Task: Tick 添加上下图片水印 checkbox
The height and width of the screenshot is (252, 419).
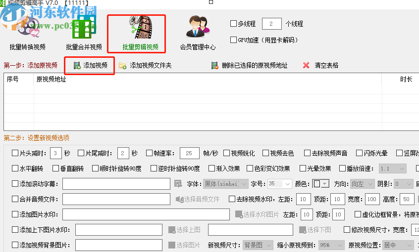Action: pyautogui.click(x=15, y=230)
